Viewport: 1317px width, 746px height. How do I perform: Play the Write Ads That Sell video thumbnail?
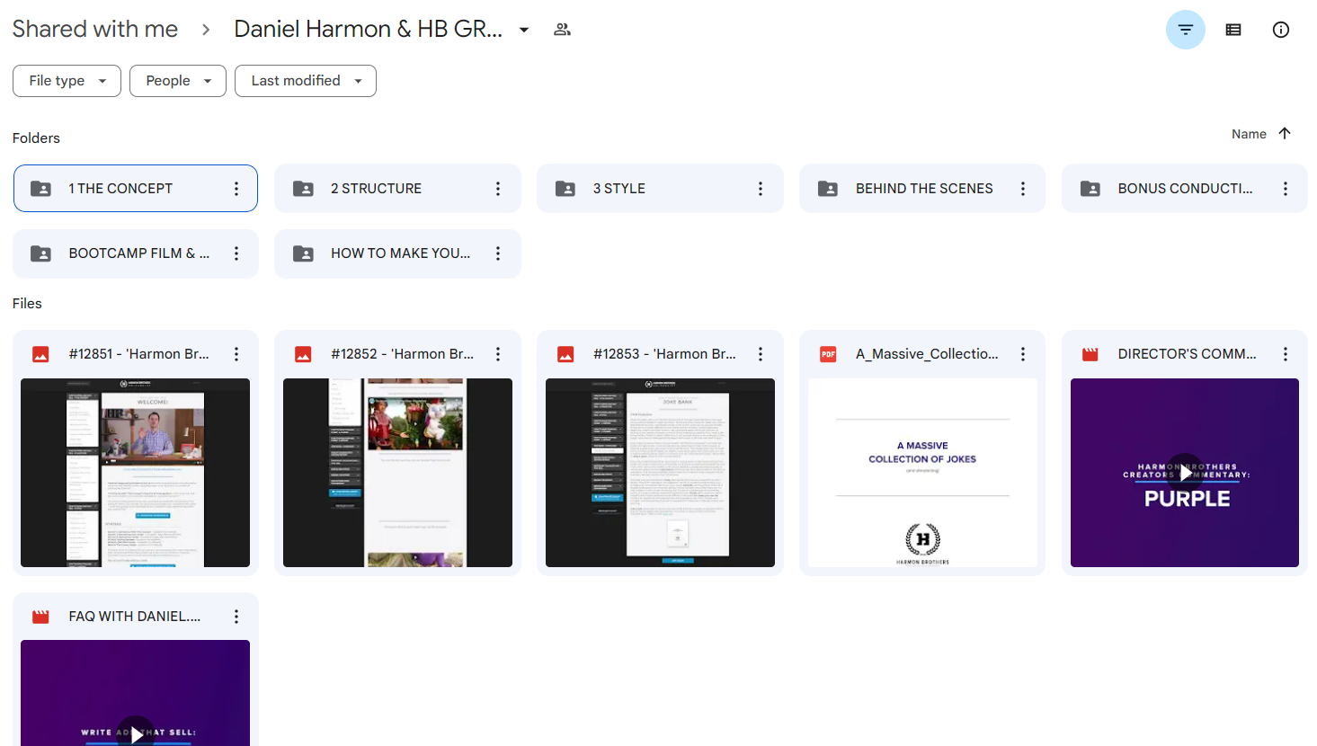(x=135, y=693)
